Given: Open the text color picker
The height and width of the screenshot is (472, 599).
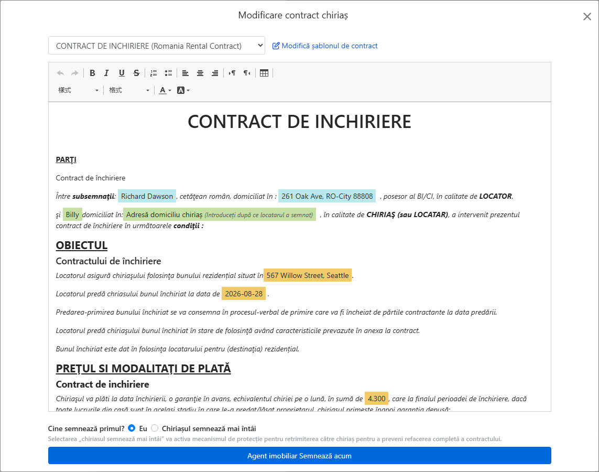Looking at the screenshot, I should tap(165, 90).
